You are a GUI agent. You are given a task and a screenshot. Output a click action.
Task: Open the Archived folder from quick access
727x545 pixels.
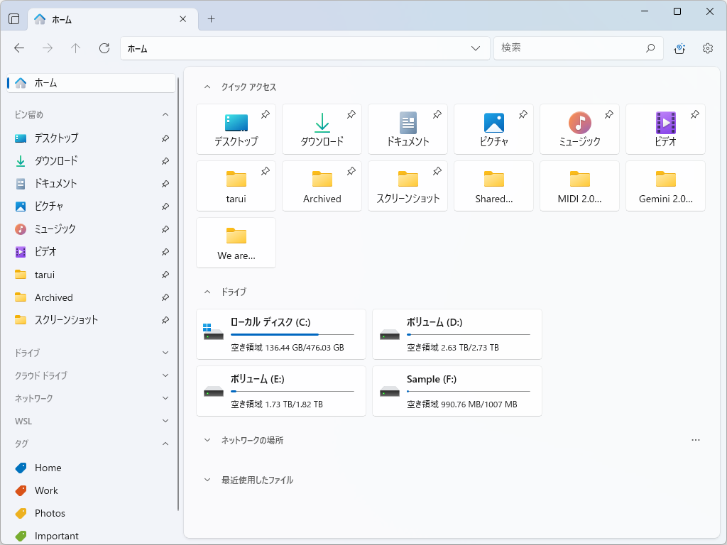tap(322, 186)
